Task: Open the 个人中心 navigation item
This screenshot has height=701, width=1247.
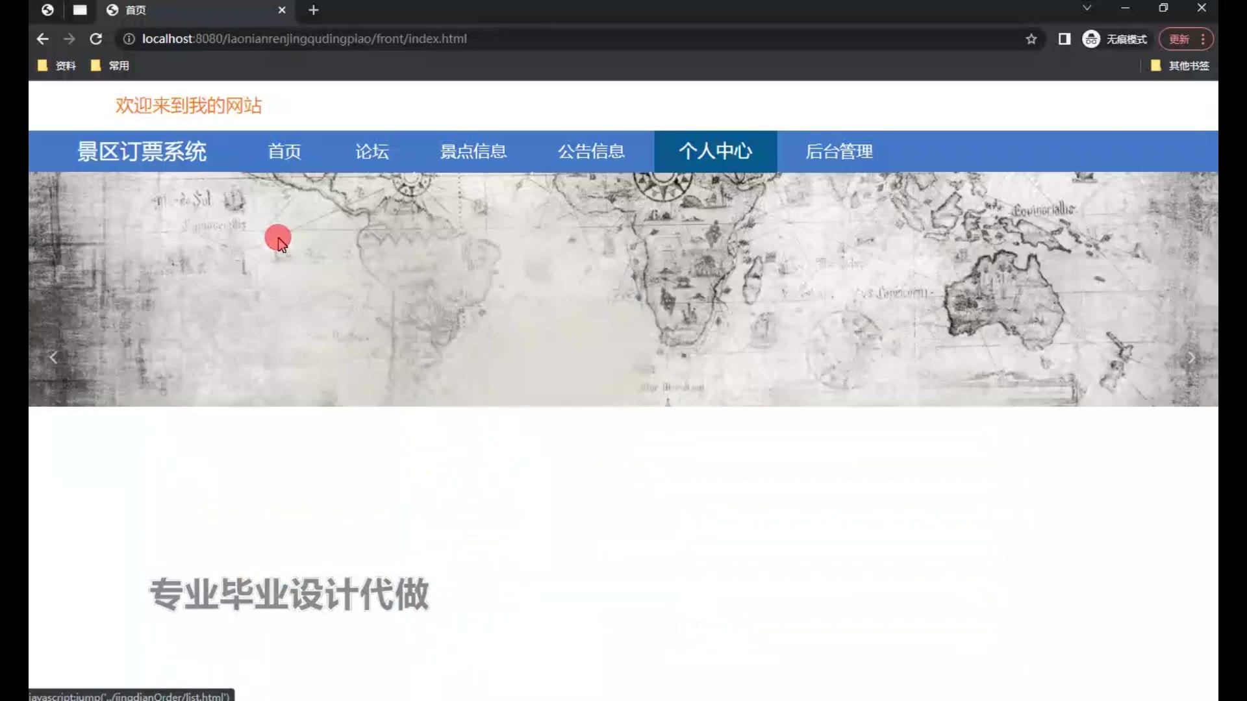Action: click(x=716, y=151)
